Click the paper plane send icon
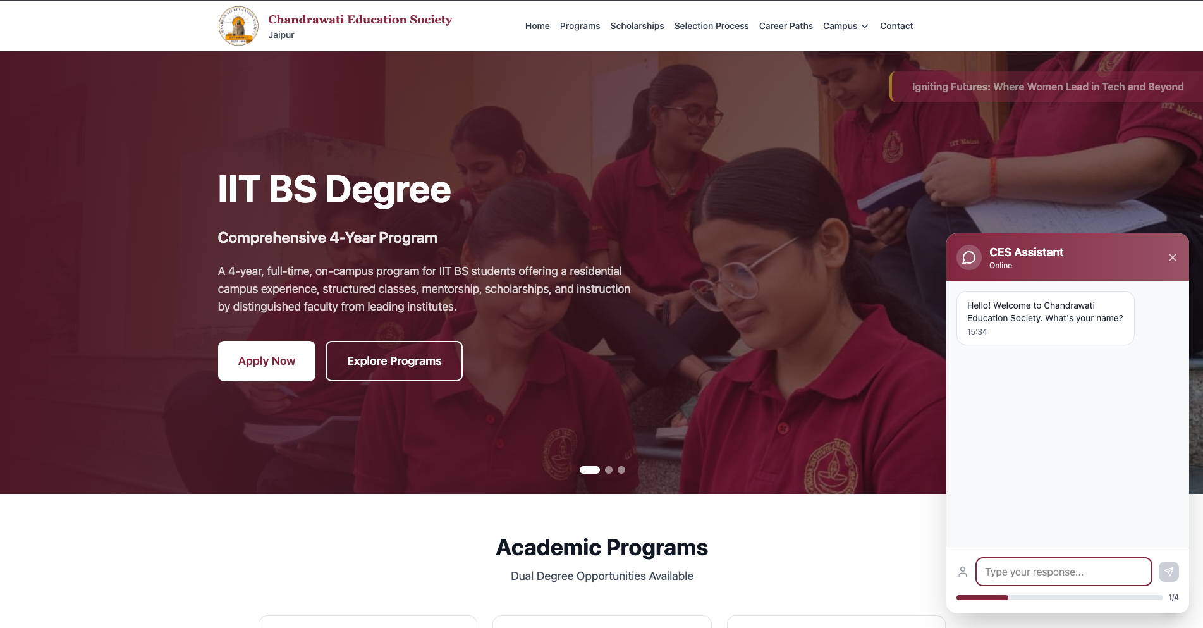The height and width of the screenshot is (628, 1203). [x=1168, y=572]
